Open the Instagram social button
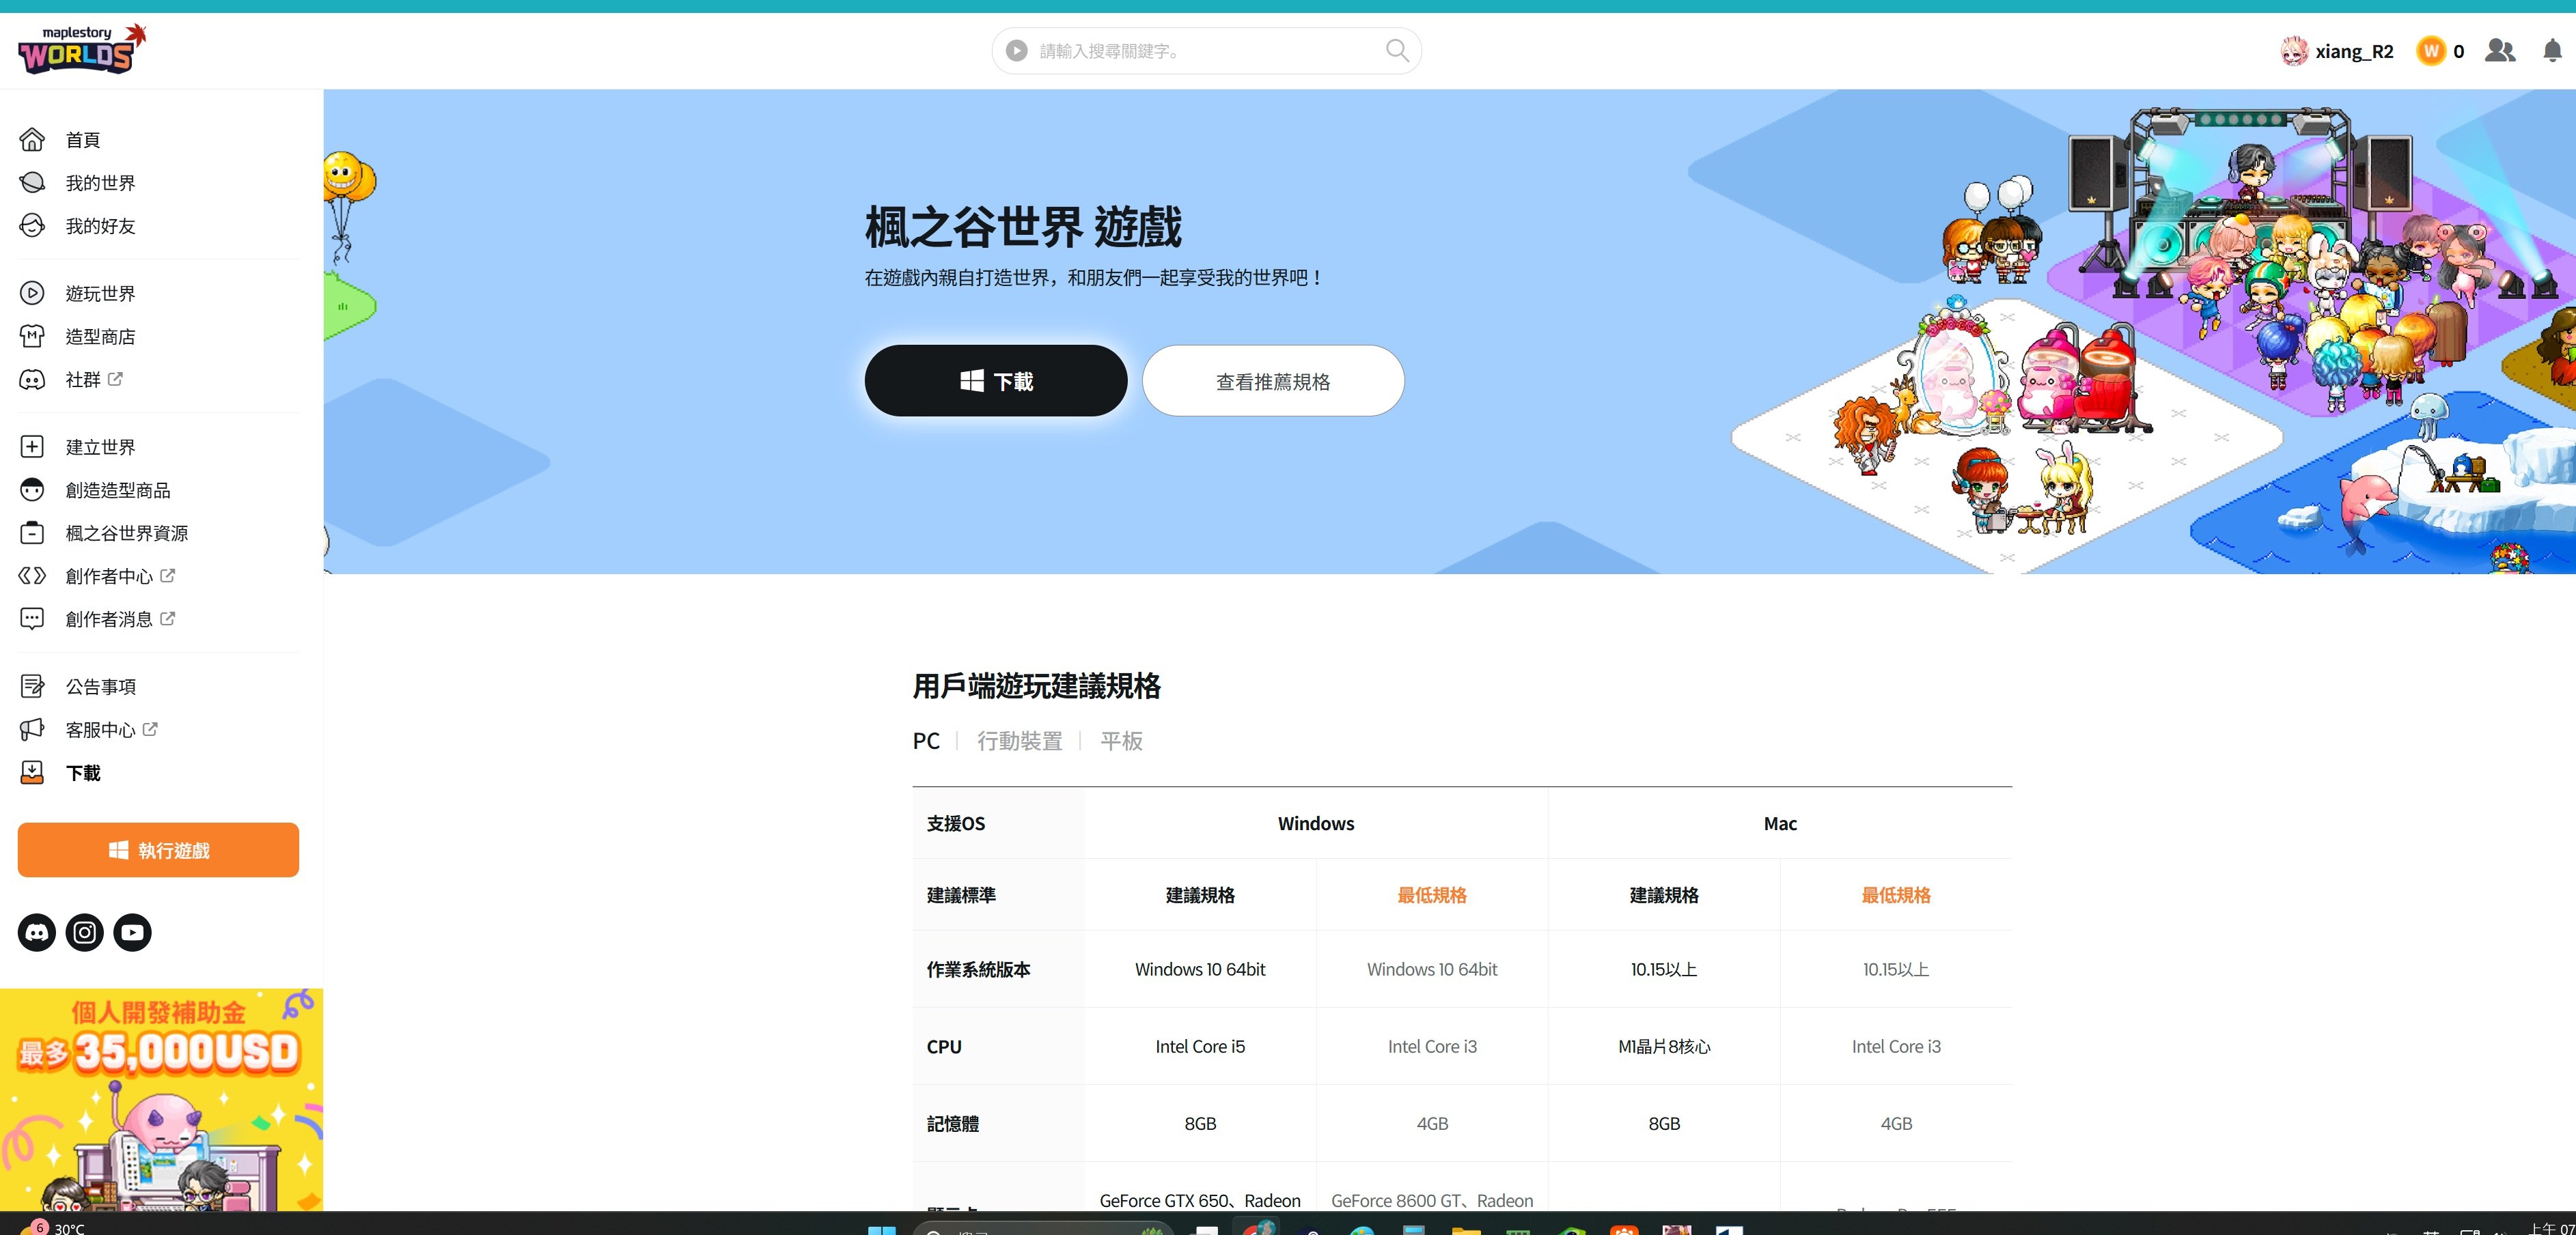 [85, 933]
